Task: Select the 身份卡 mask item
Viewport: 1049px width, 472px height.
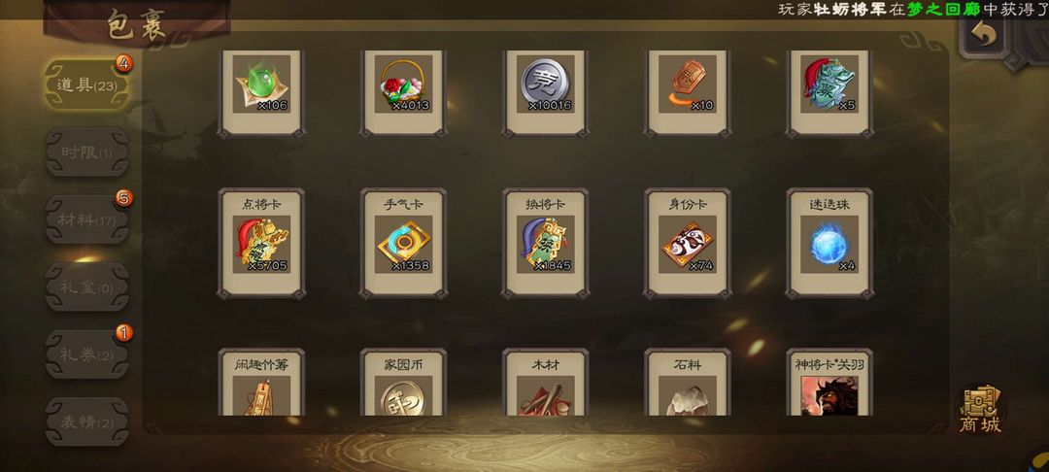Action: 687,244
